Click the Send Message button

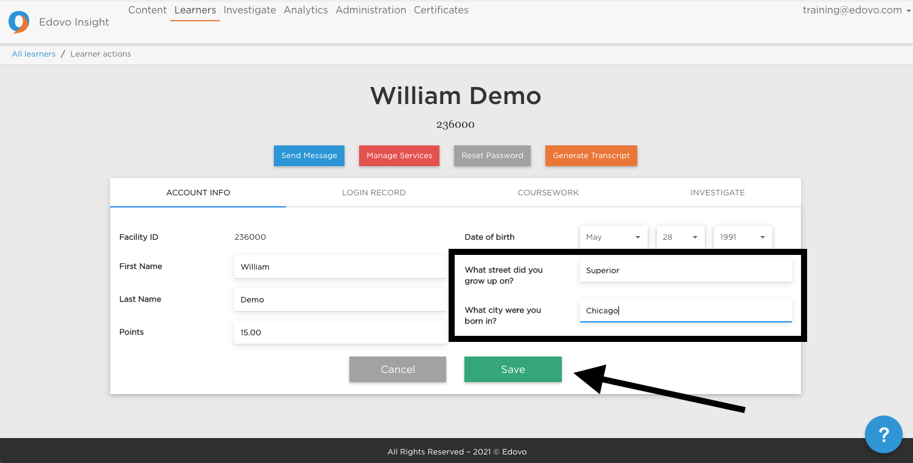coord(309,156)
